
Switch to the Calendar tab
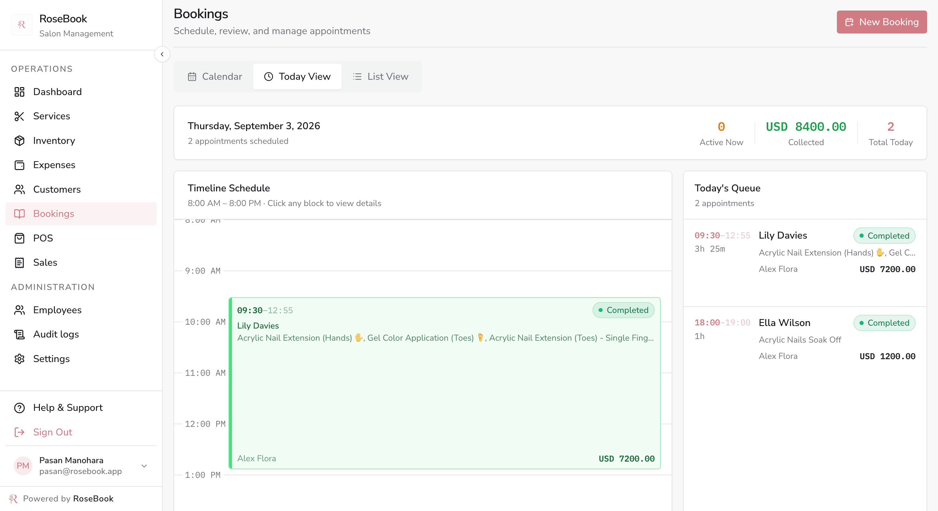tap(215, 77)
